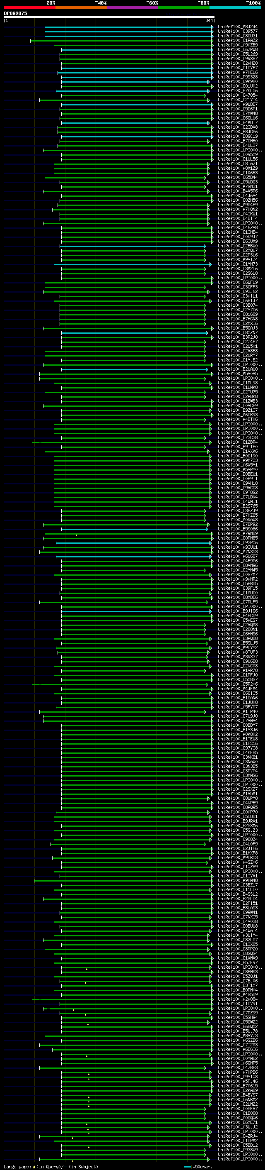
Task: Open hit UniRef100_Q8GU31
Action: point(238,36)
